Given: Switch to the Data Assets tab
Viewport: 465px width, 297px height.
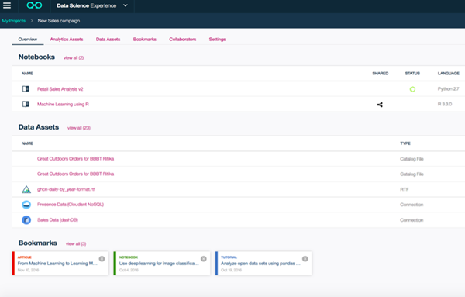Looking at the screenshot, I should (108, 40).
